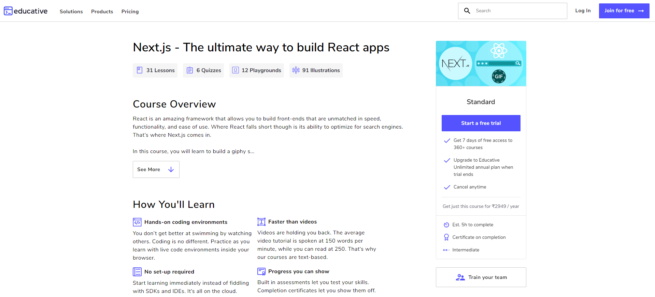Click the 12 Playgrounds badge

(x=257, y=70)
